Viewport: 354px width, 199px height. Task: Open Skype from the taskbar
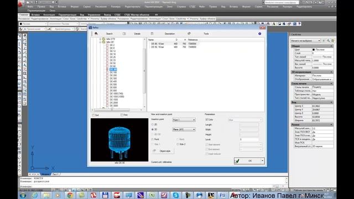[175, 195]
